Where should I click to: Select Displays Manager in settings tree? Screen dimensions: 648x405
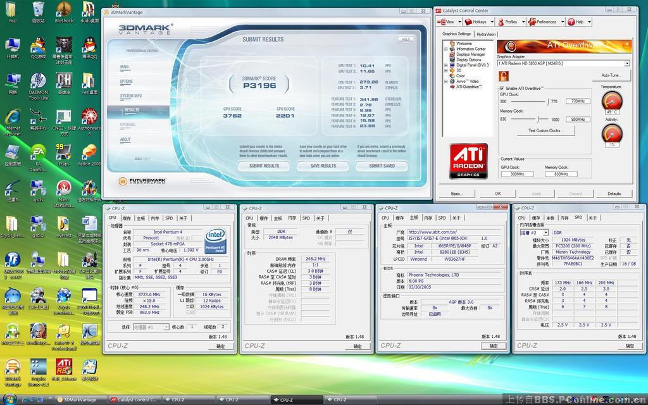point(470,54)
